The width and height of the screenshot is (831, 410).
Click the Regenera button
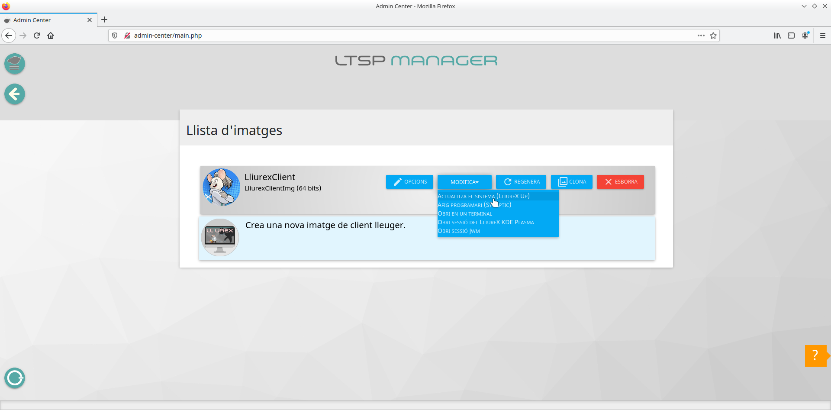pos(521,182)
